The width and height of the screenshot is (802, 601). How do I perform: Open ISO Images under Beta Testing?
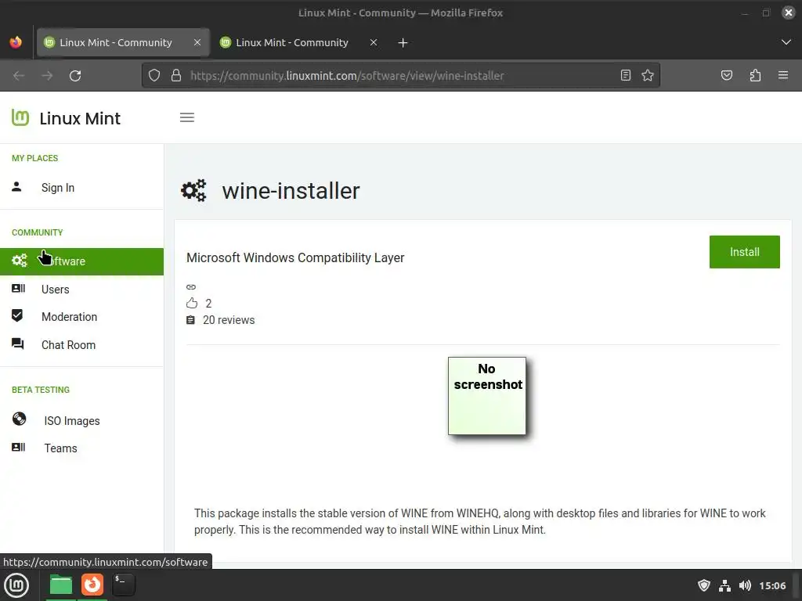click(x=72, y=421)
